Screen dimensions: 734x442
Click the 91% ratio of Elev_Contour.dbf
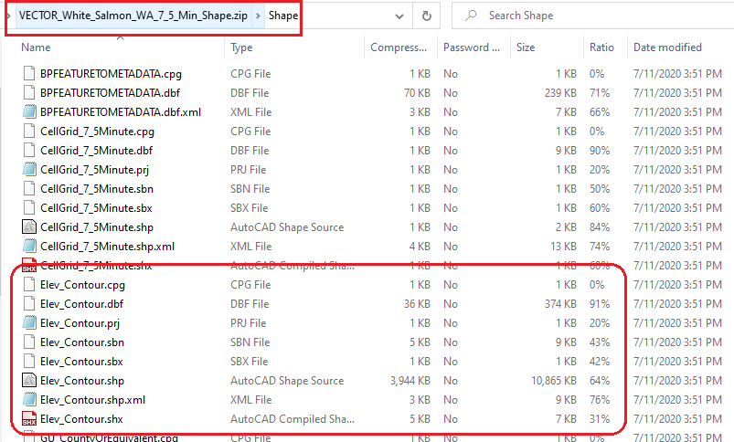coord(600,303)
